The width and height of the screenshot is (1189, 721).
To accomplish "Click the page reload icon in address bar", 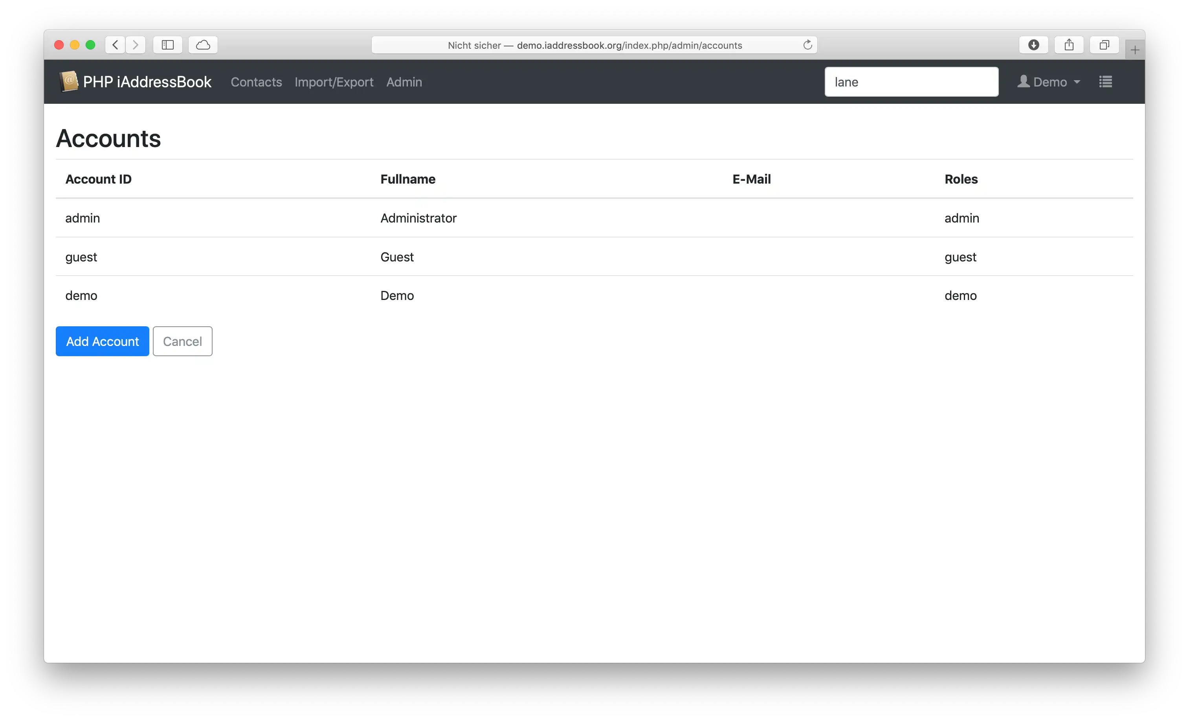I will (808, 44).
